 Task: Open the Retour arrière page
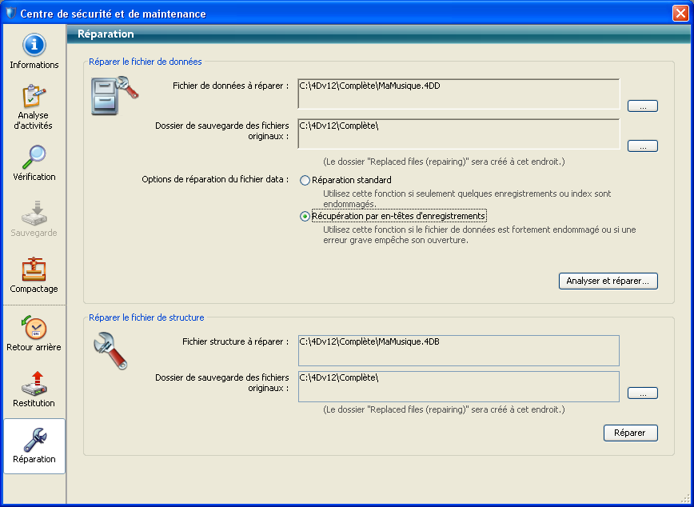pyautogui.click(x=34, y=329)
